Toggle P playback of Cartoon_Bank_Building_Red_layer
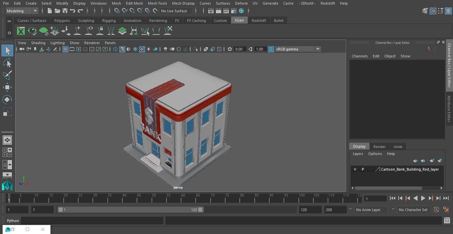 (x=362, y=169)
